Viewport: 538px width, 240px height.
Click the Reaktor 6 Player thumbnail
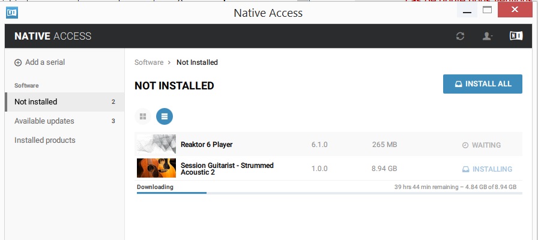156,144
